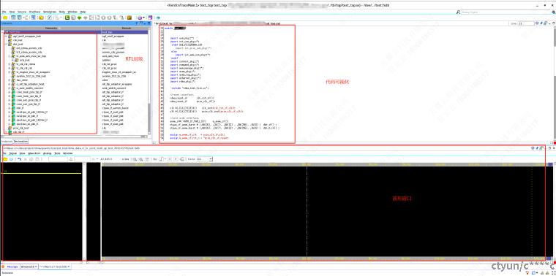The height and width of the screenshot is (276, 556).
Task: Switch to the Declaration tab
Action: point(20,141)
